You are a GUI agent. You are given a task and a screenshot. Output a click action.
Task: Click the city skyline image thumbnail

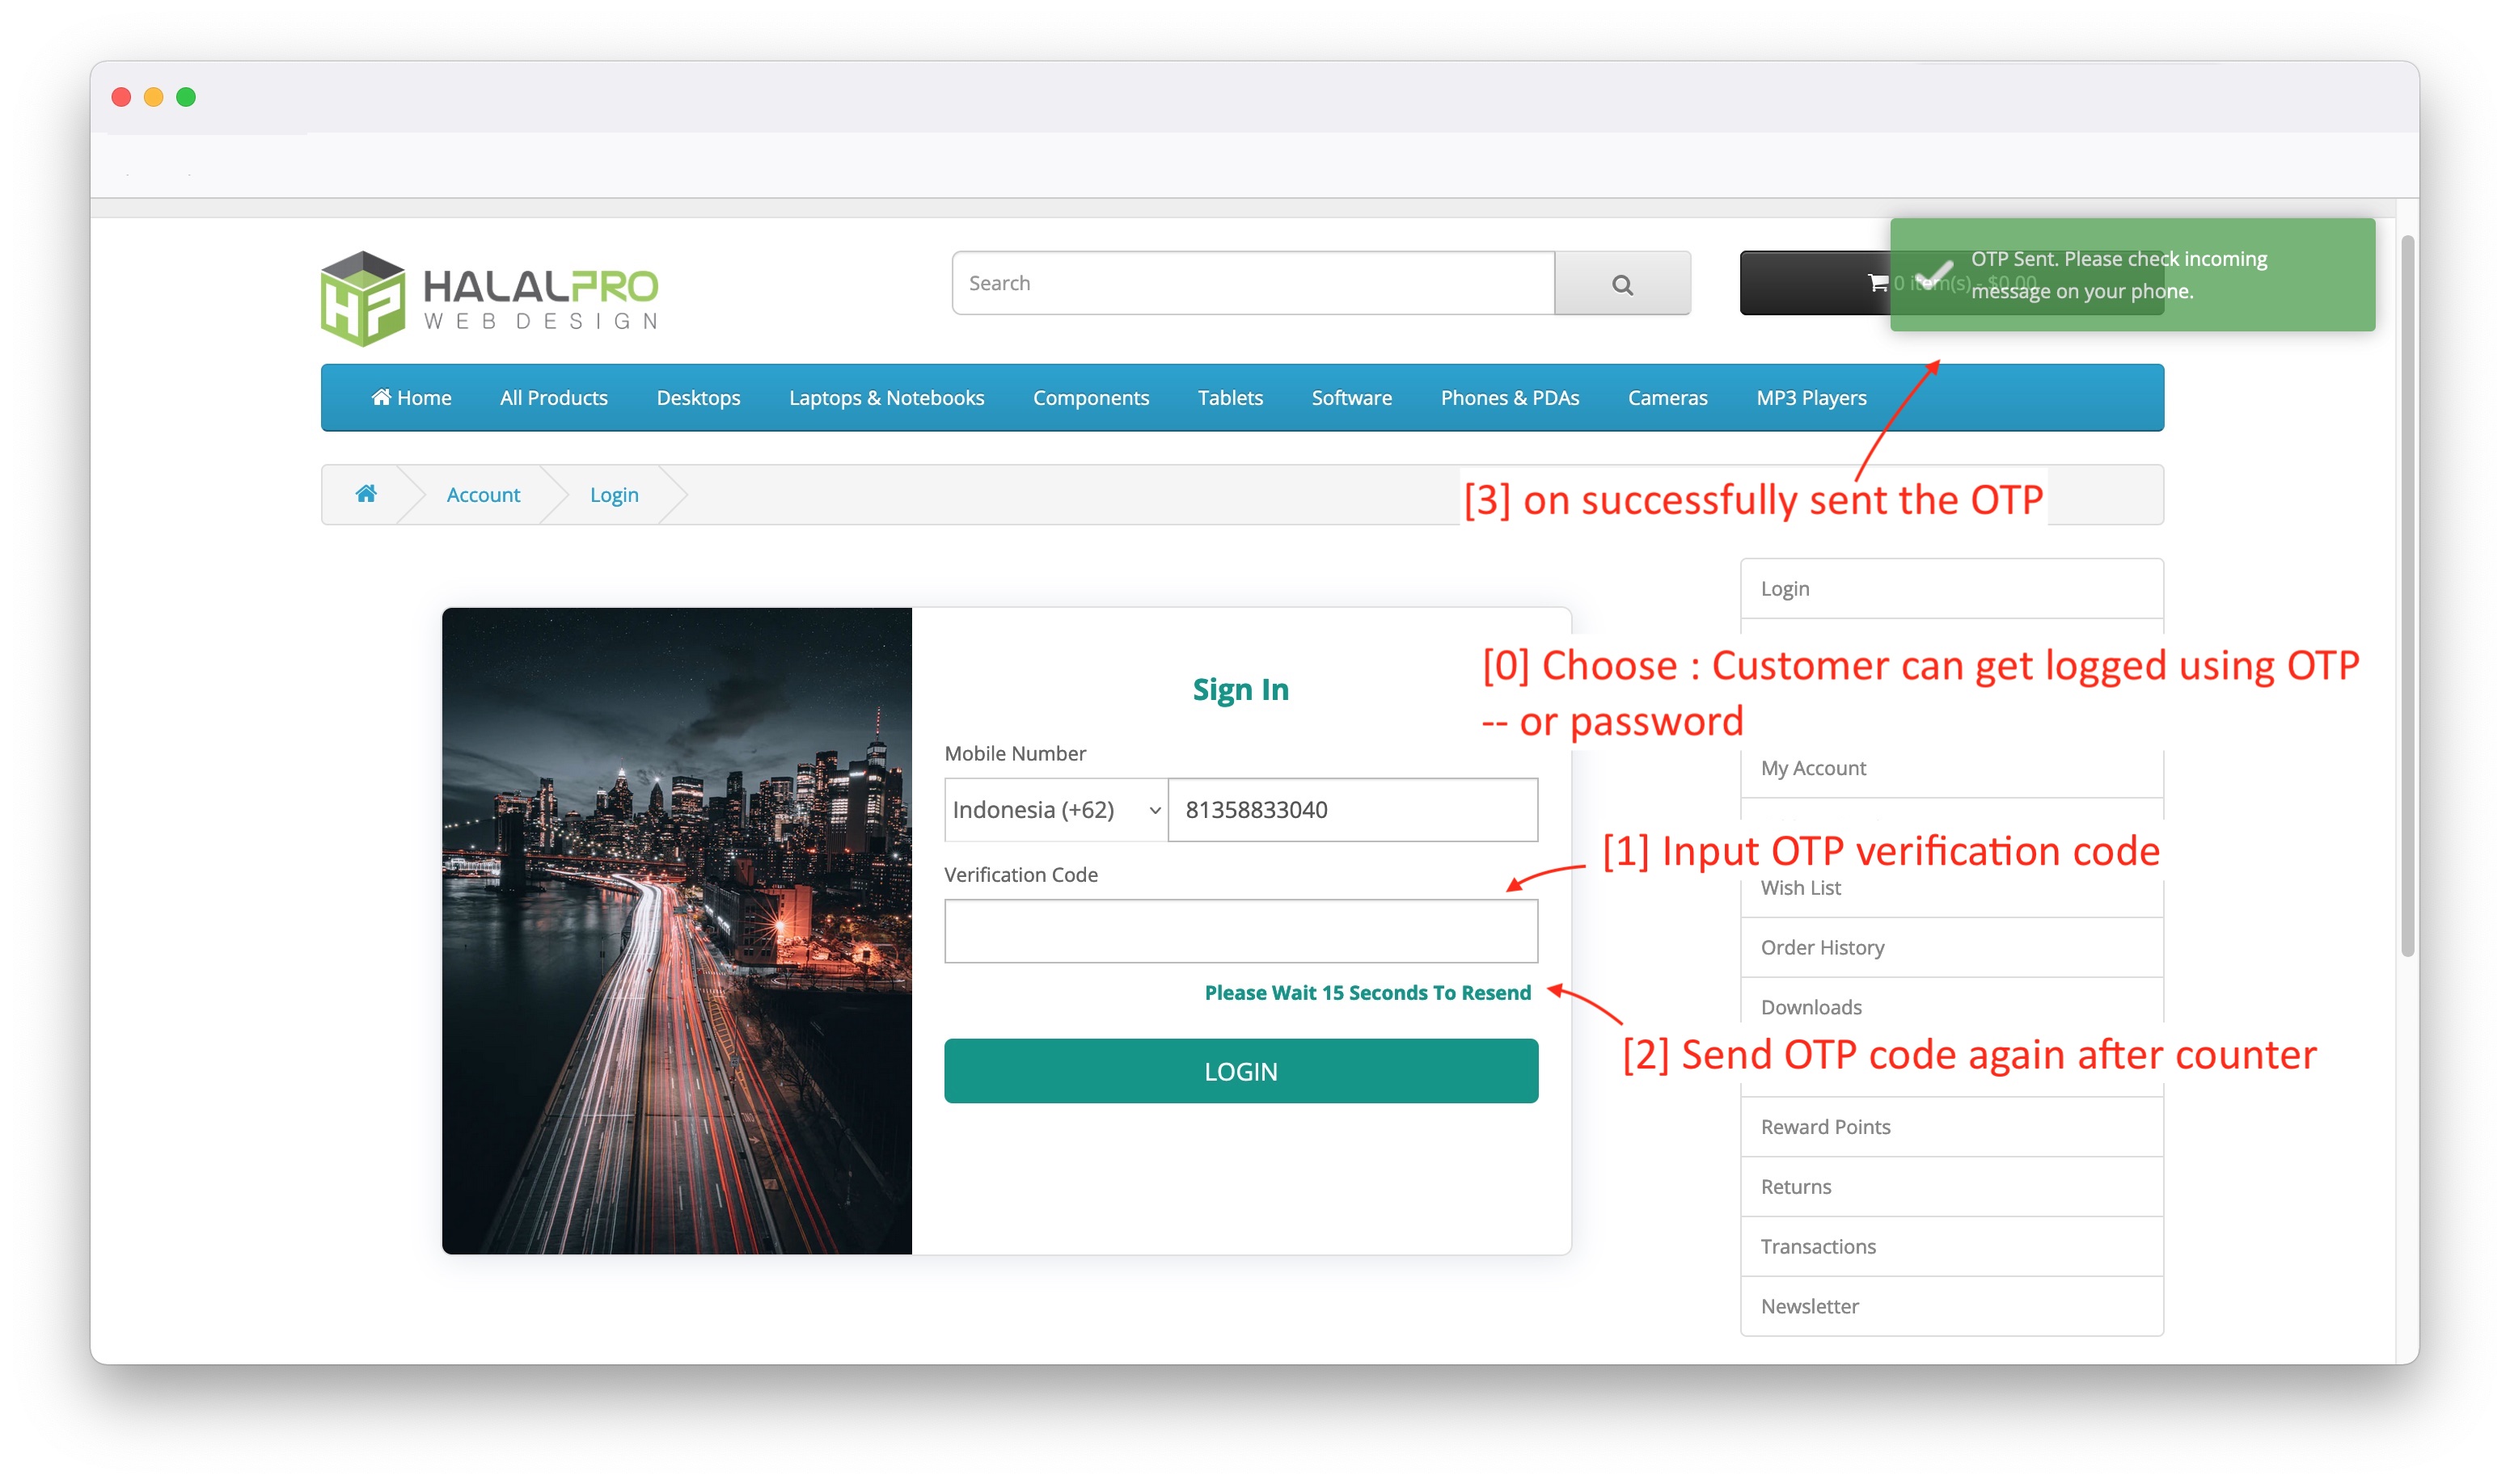pos(676,931)
